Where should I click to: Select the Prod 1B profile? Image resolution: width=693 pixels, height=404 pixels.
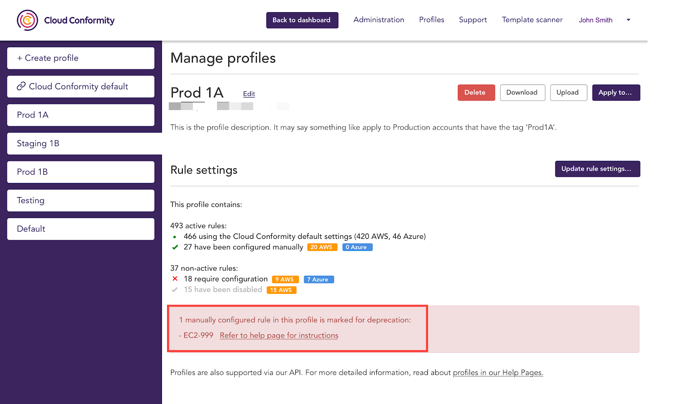[x=81, y=172]
